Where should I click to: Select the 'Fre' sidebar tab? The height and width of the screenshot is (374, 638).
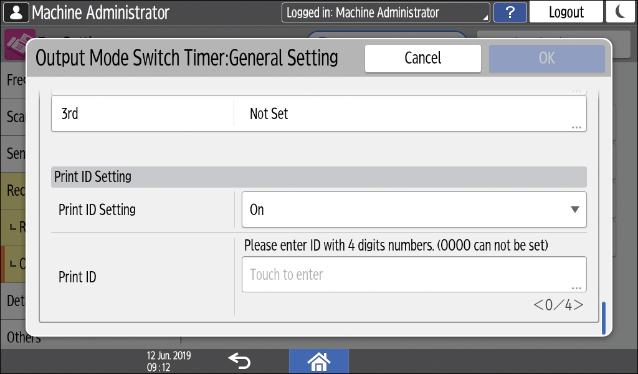14,80
